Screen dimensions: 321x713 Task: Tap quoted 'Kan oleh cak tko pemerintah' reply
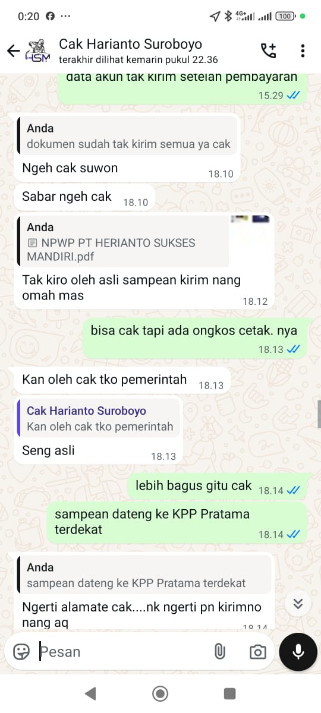click(99, 418)
